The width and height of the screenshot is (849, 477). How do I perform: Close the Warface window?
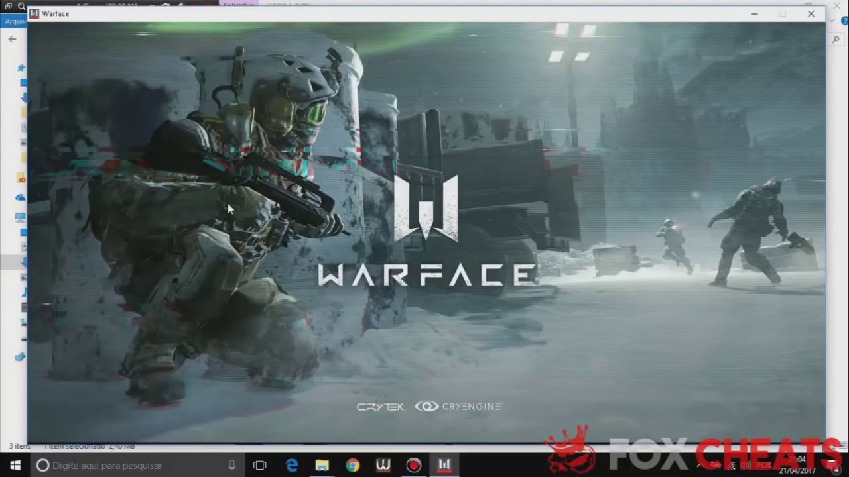pyautogui.click(x=811, y=13)
